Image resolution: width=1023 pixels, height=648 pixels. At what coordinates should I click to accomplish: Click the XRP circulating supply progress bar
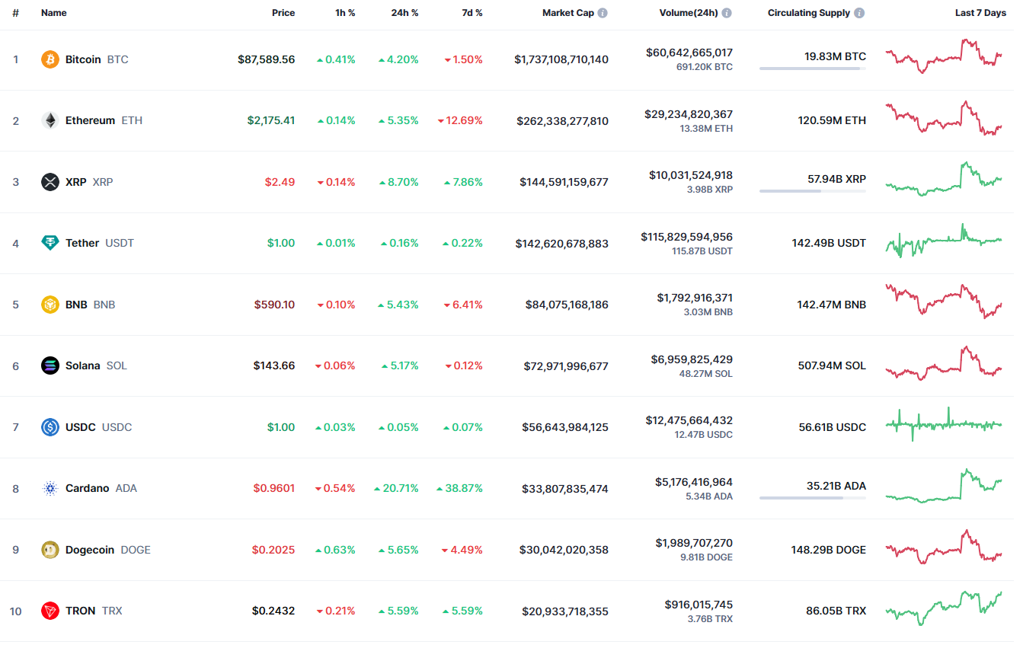(x=813, y=191)
